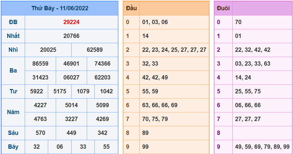Select Đầu values '22, 23, 24, 25, 27, 27, 27'

(174, 50)
